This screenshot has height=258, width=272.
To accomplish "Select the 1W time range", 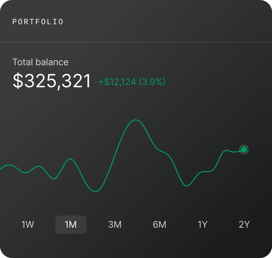I will point(28,225).
